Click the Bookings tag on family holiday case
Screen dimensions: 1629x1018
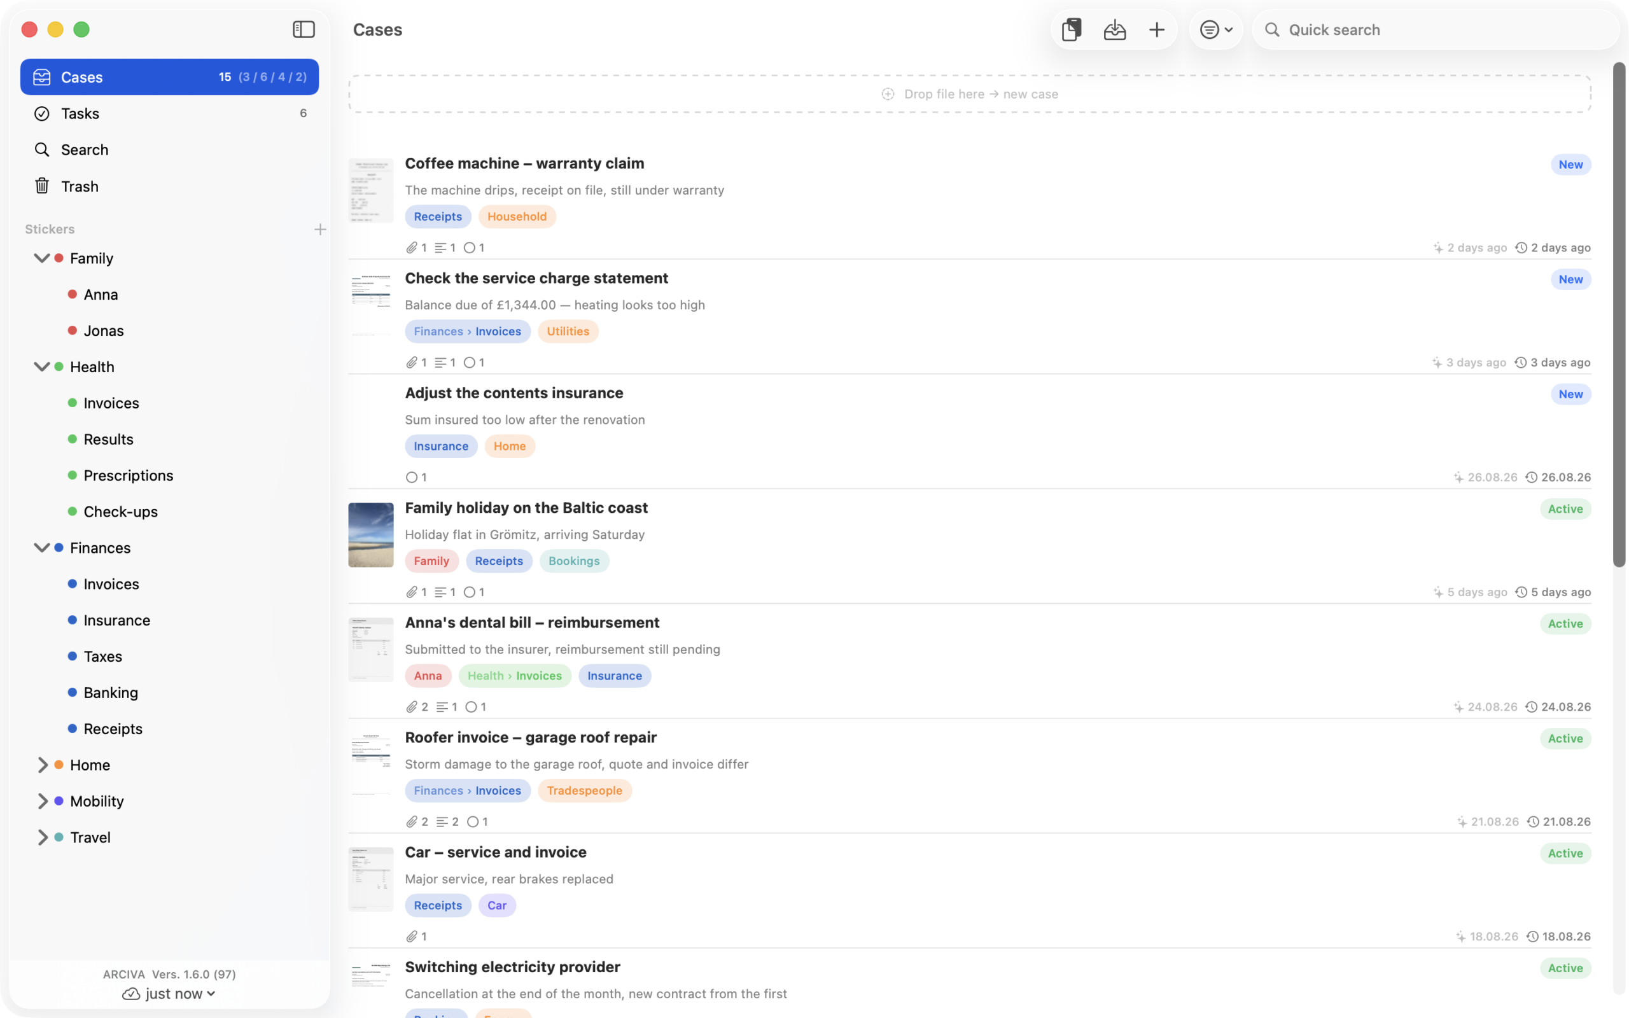573,561
